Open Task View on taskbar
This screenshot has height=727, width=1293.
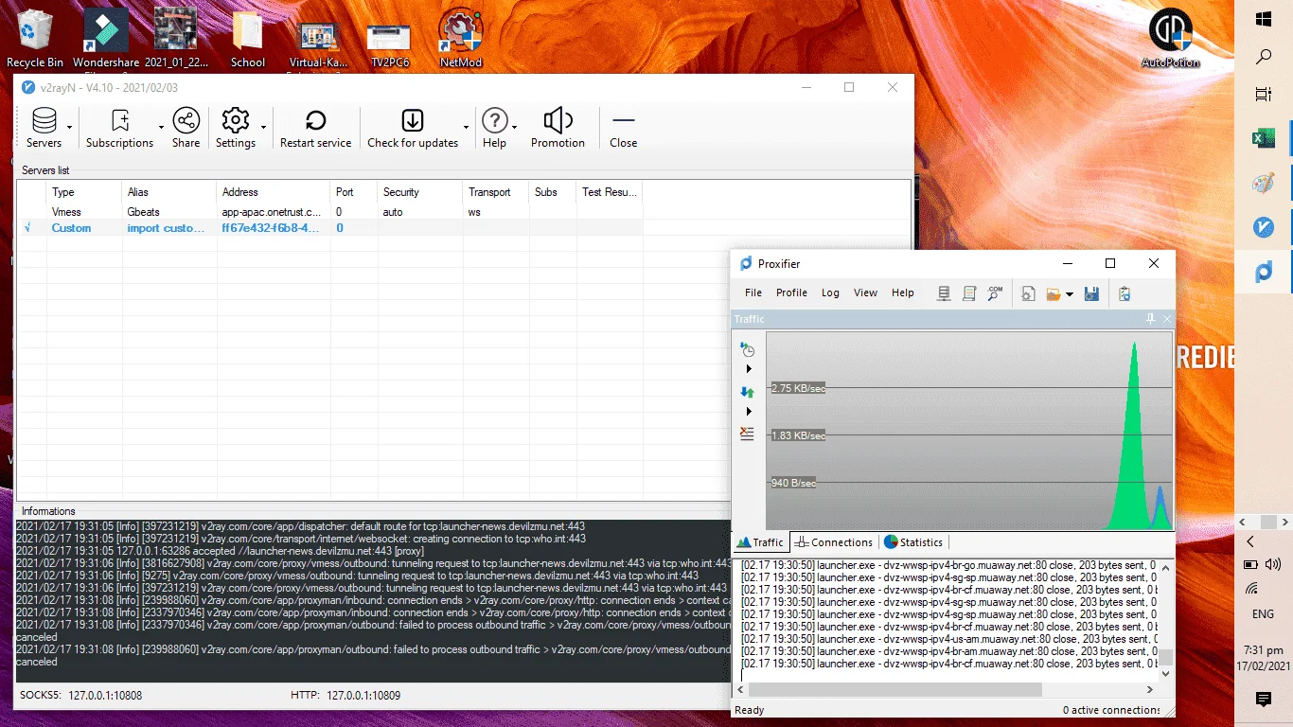(x=1263, y=94)
